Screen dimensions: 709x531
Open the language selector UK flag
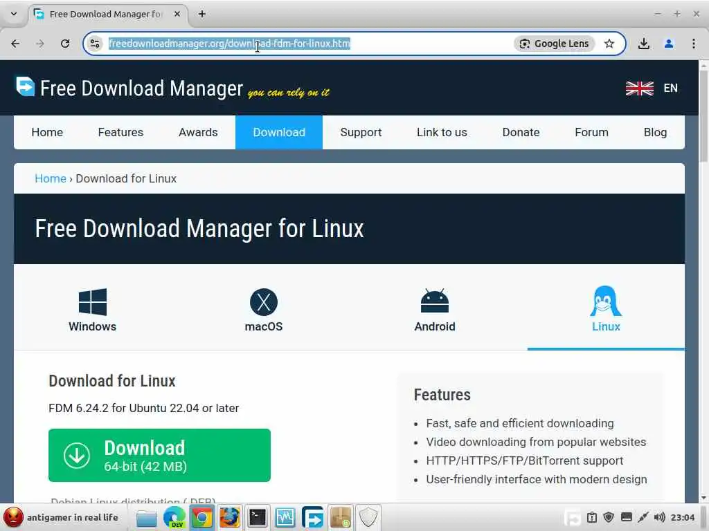639,88
